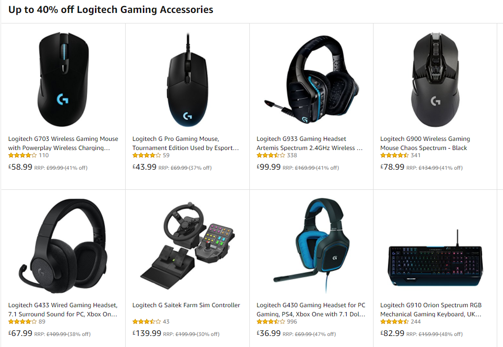Open the Logitech G433 Wired Gaming Headset title
Viewport: 503px width, 347px height.
[x=63, y=310]
